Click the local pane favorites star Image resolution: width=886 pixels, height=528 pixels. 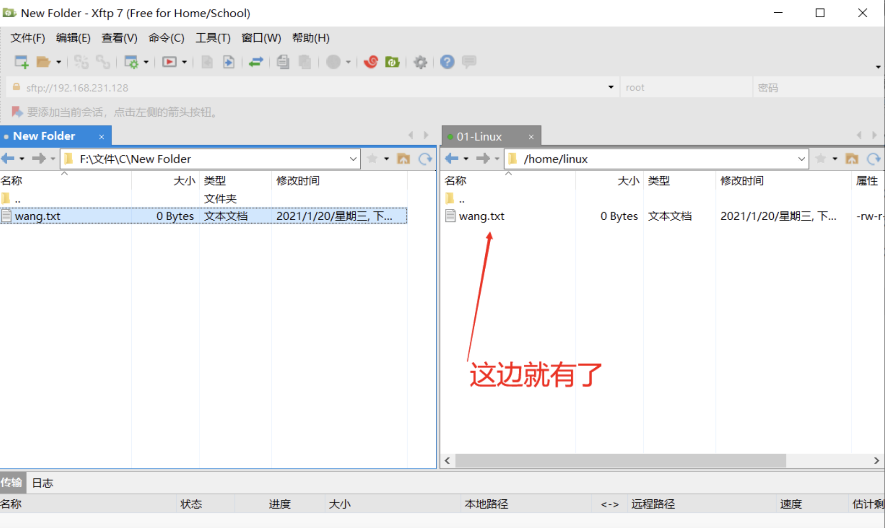point(372,158)
